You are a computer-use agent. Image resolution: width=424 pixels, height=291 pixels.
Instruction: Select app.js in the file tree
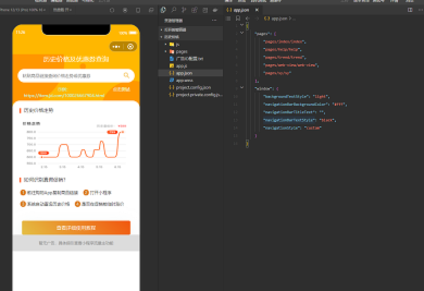[x=181, y=66]
